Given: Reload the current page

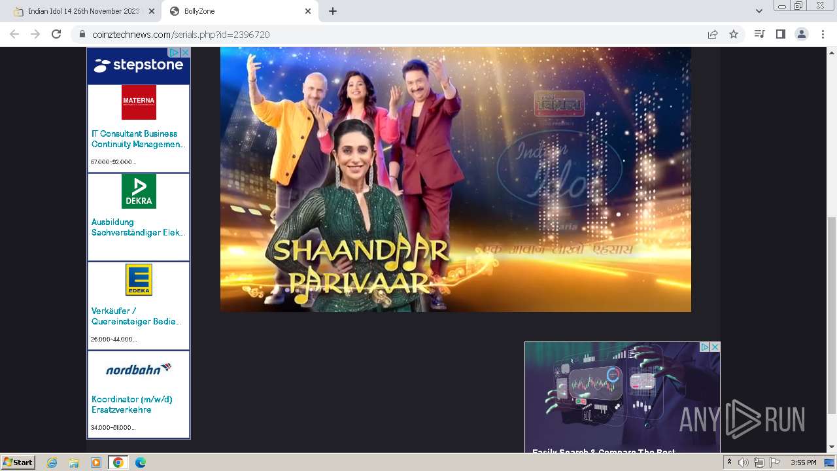Looking at the screenshot, I should (x=56, y=34).
